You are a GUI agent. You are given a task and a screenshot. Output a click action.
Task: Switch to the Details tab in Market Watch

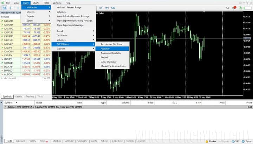click(19, 97)
